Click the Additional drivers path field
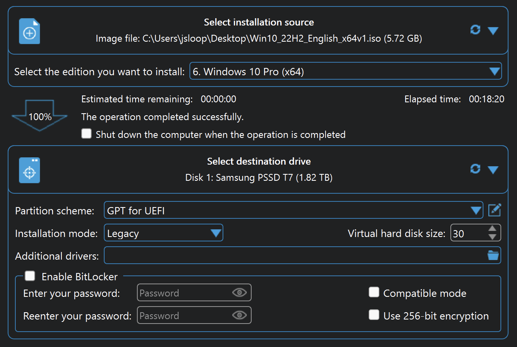 (295, 256)
